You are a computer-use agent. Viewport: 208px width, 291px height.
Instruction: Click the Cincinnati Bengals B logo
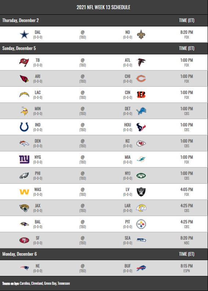(x=141, y=95)
